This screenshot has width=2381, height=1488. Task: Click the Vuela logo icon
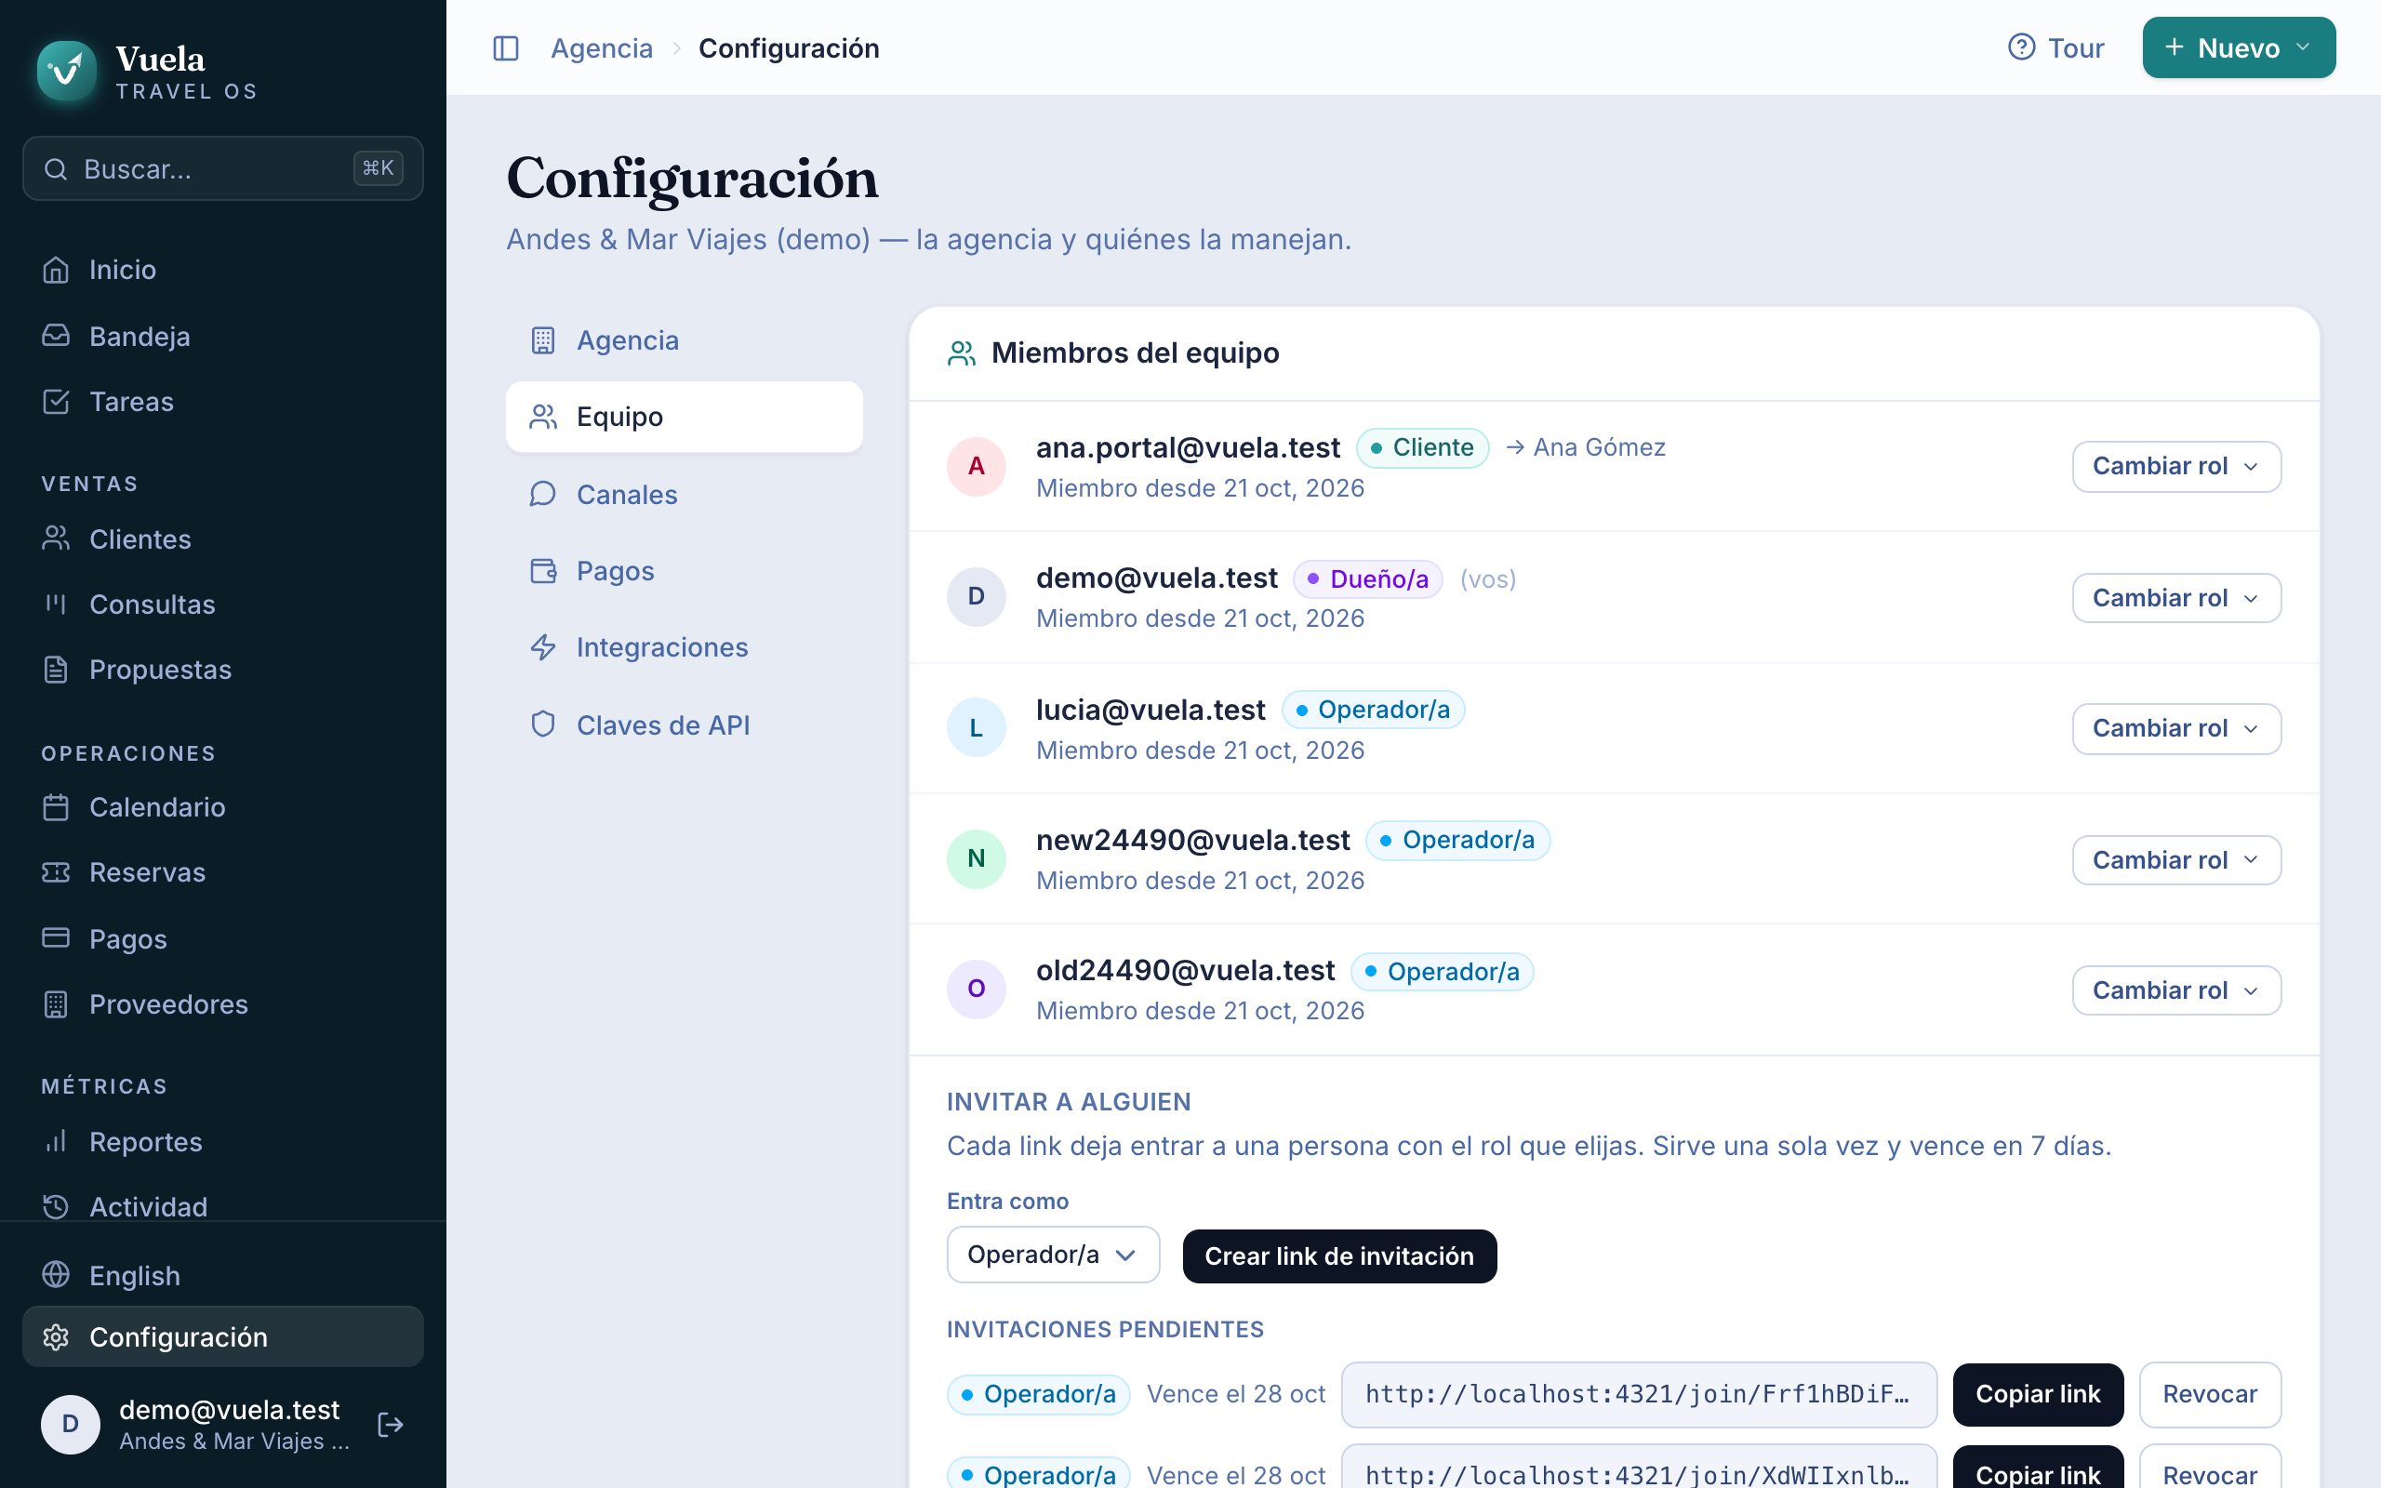[x=66, y=71]
